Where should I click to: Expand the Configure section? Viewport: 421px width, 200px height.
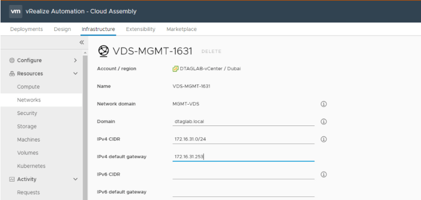click(75, 60)
